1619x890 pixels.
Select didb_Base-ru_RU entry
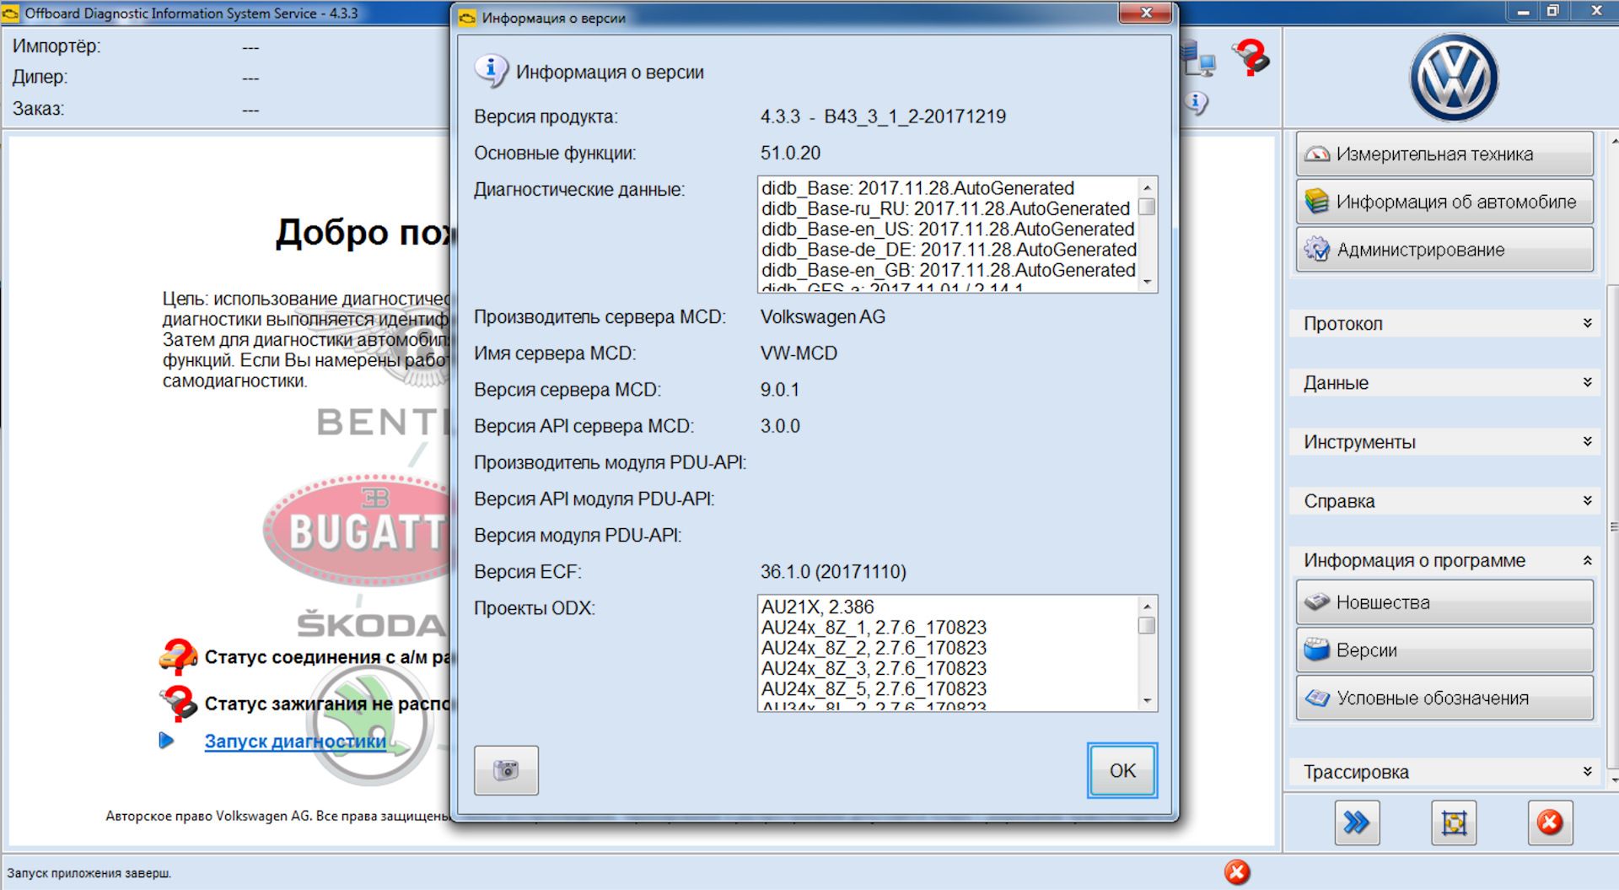[945, 208]
